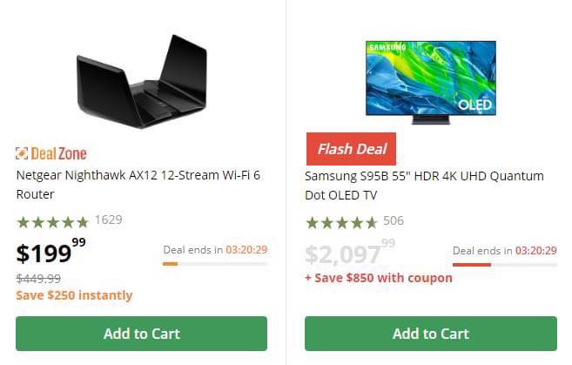Click the crossed-out $449.99 original price
This screenshot has height=365, width=572.
pos(38,279)
